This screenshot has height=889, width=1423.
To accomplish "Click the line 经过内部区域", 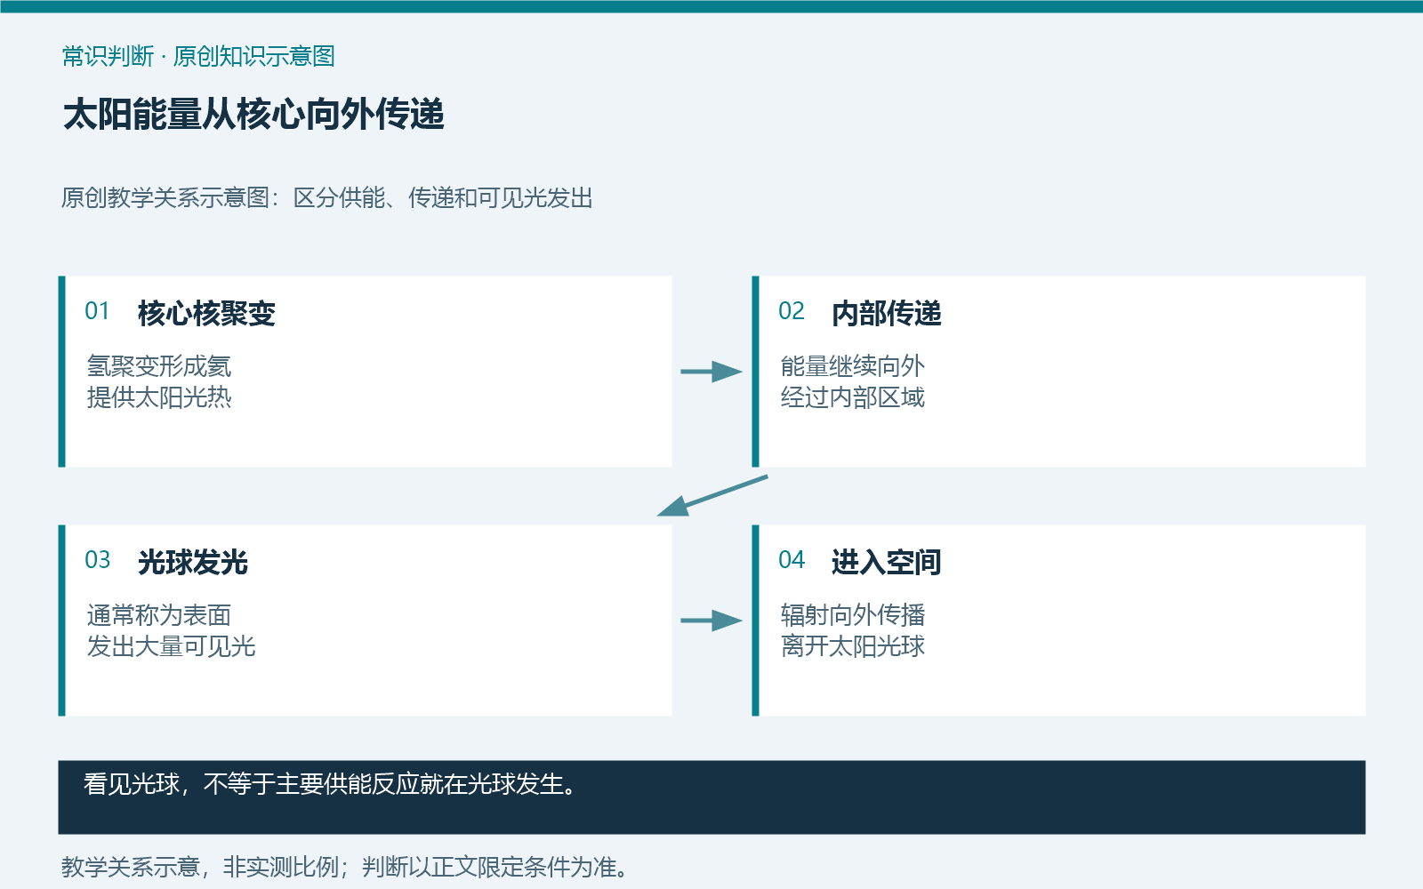I will 853,397.
